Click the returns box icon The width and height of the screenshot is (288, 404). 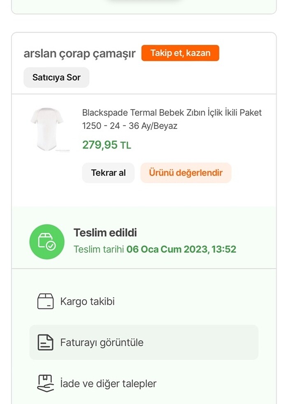pos(44,383)
